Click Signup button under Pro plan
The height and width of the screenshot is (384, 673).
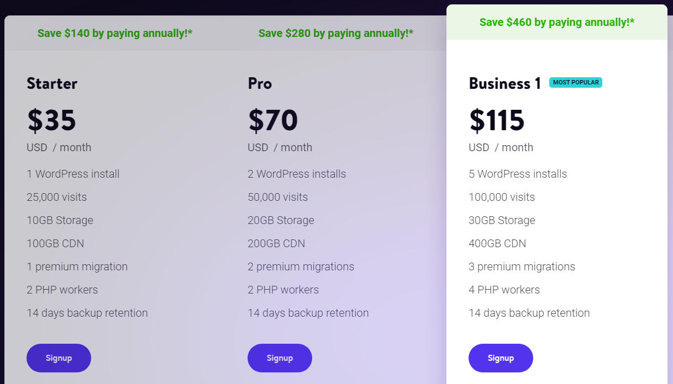pyautogui.click(x=280, y=358)
